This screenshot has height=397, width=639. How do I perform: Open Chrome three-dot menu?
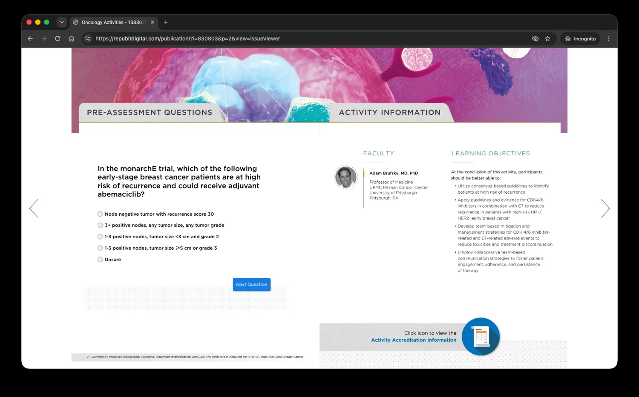[x=609, y=39]
